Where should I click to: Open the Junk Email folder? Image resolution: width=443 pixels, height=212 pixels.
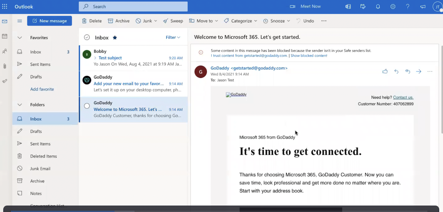(45, 169)
